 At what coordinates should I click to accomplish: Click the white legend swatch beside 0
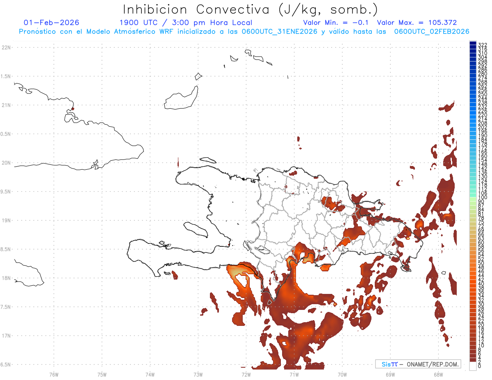[x=473, y=366]
